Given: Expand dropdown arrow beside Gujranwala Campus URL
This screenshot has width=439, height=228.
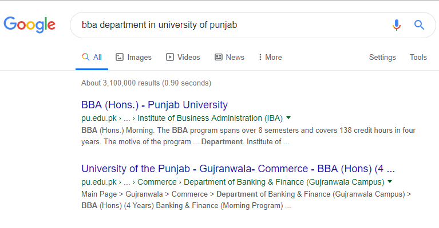Looking at the screenshot, I should [390, 182].
